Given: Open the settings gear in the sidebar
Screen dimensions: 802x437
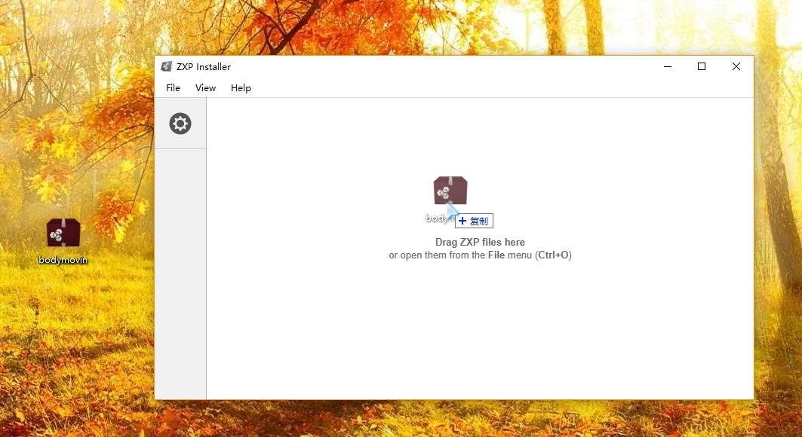Looking at the screenshot, I should [x=180, y=124].
